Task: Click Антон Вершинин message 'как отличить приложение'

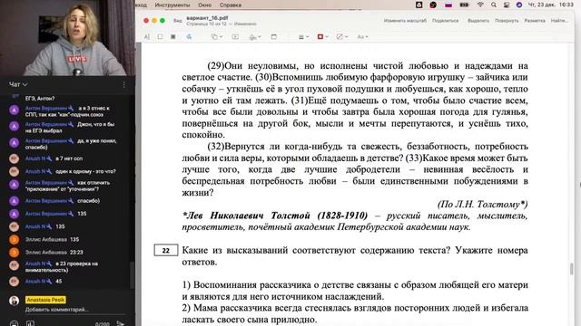Action: coord(67,186)
